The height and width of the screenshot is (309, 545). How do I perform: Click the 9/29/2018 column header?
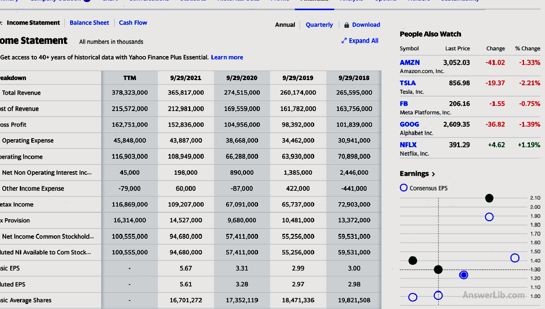[x=354, y=78]
